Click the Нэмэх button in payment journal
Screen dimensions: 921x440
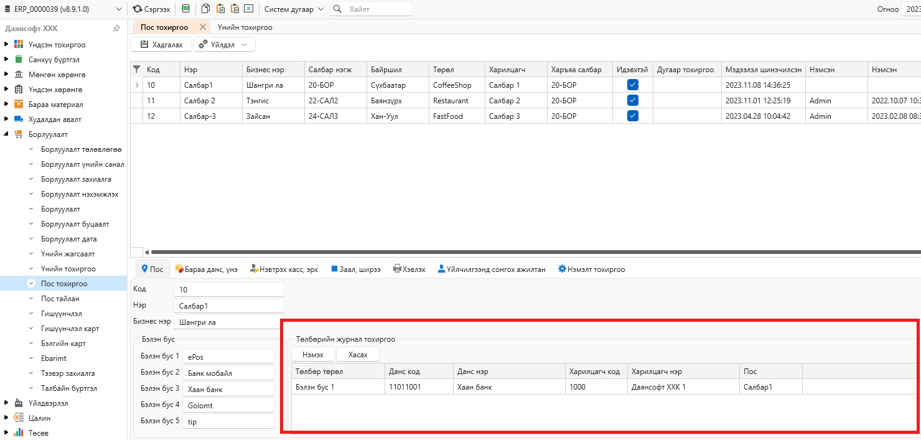tap(313, 354)
